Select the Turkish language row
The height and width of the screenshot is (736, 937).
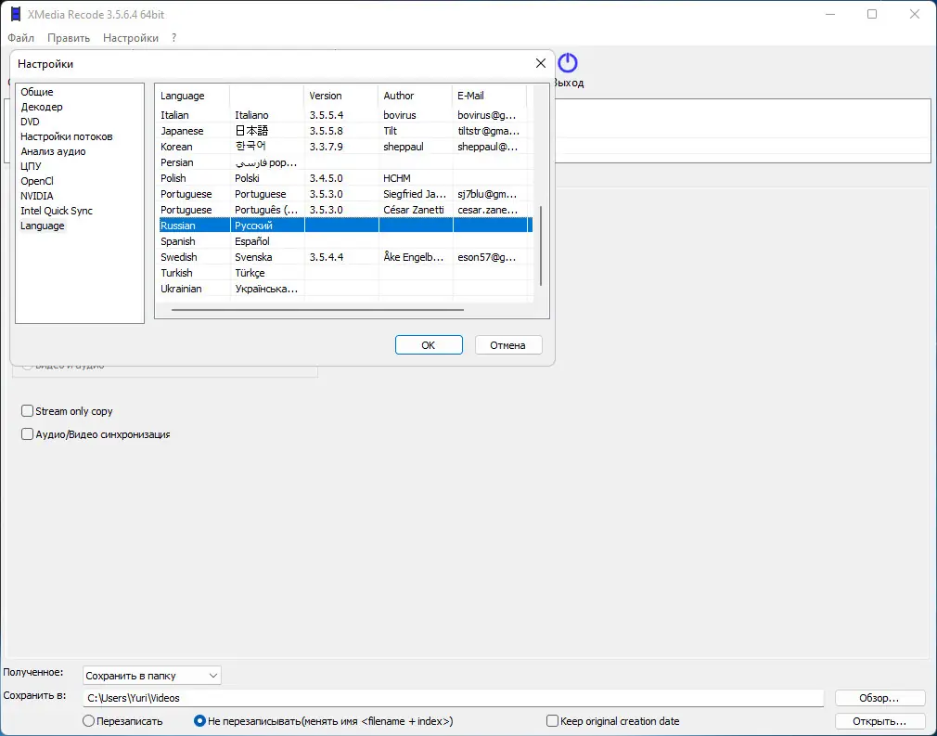point(344,273)
